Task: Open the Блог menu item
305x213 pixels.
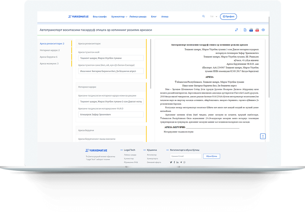Action: [154, 17]
